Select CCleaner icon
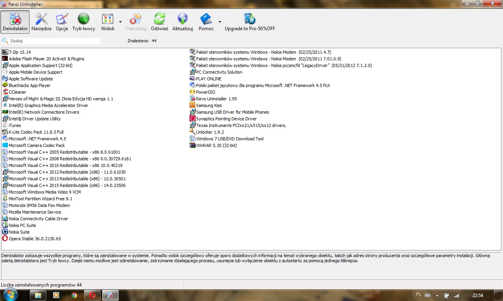This screenshot has height=301, width=503. (x=5, y=92)
